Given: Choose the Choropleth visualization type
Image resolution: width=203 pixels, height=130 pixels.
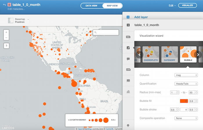Looking at the screenshot, I should pyautogui.click(x=151, y=54).
